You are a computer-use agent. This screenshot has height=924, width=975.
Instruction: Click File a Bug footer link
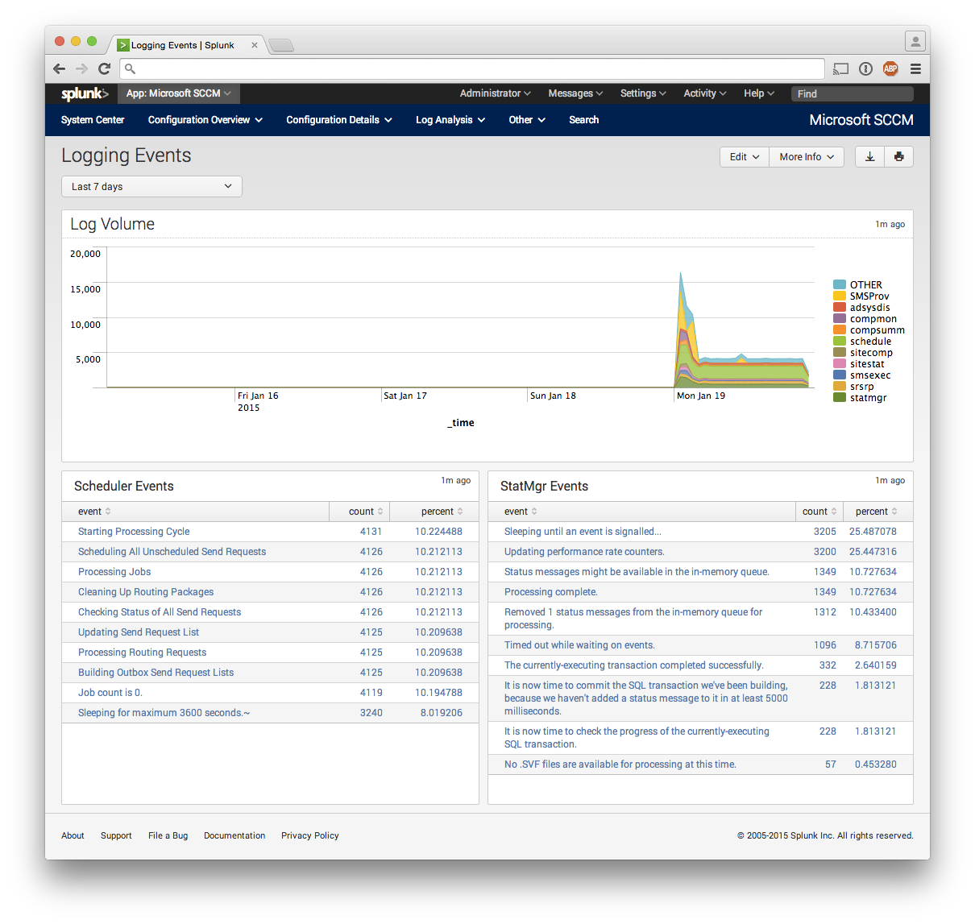coord(168,835)
